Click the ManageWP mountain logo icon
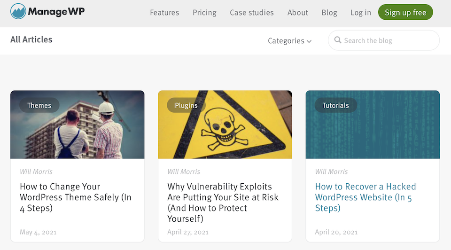The image size is (451, 250). [18, 12]
